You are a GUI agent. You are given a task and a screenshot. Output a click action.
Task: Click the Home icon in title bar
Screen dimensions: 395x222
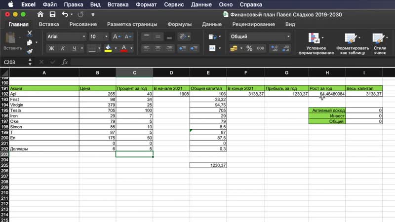[40, 14]
